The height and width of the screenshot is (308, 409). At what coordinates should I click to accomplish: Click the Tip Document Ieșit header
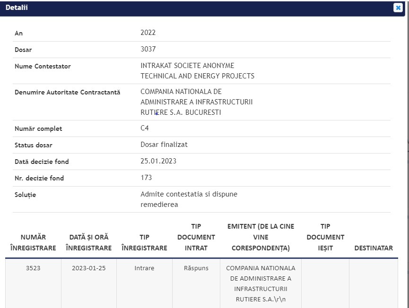coord(325,237)
